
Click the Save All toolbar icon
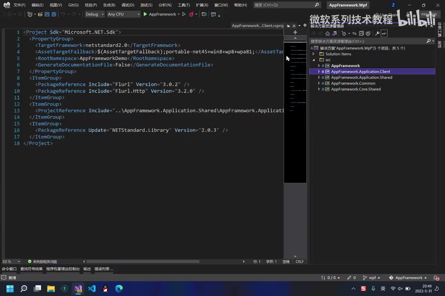54,14
